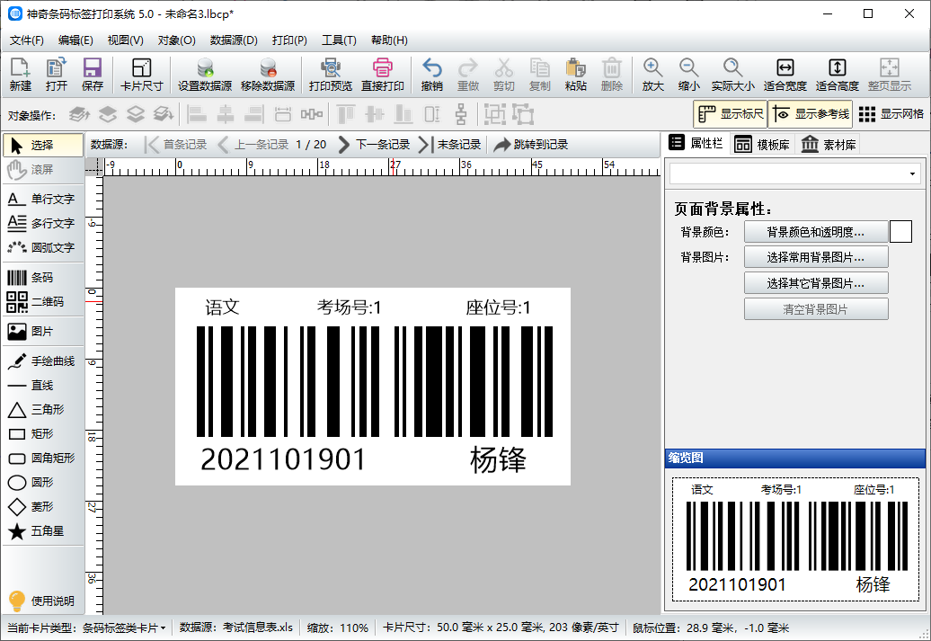The height and width of the screenshot is (641, 931).
Task: Click 移除数据源 toolbar icon
Action: coord(268,75)
